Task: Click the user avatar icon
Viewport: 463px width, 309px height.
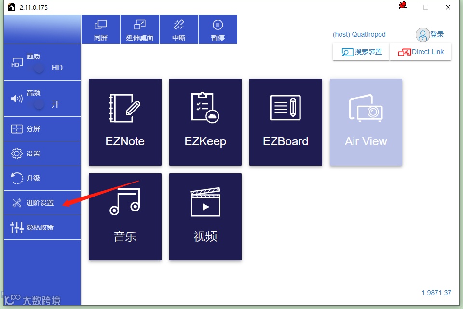Action: click(x=422, y=35)
